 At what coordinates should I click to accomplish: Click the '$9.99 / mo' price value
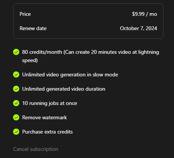(x=144, y=14)
